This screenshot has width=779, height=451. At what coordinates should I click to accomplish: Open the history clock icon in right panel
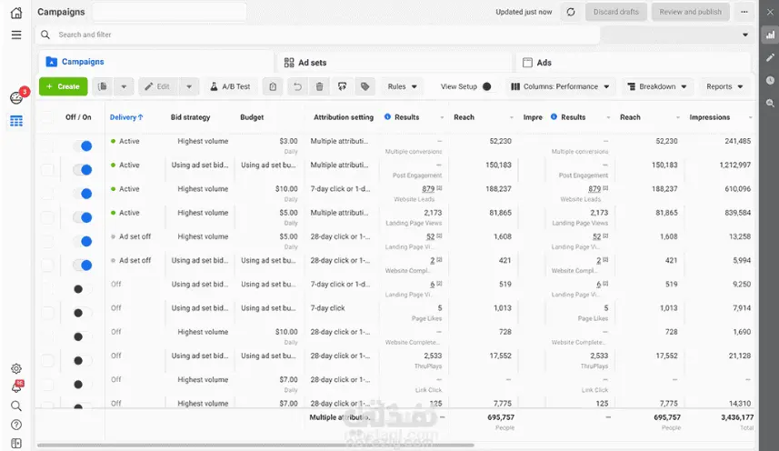pyautogui.click(x=770, y=80)
